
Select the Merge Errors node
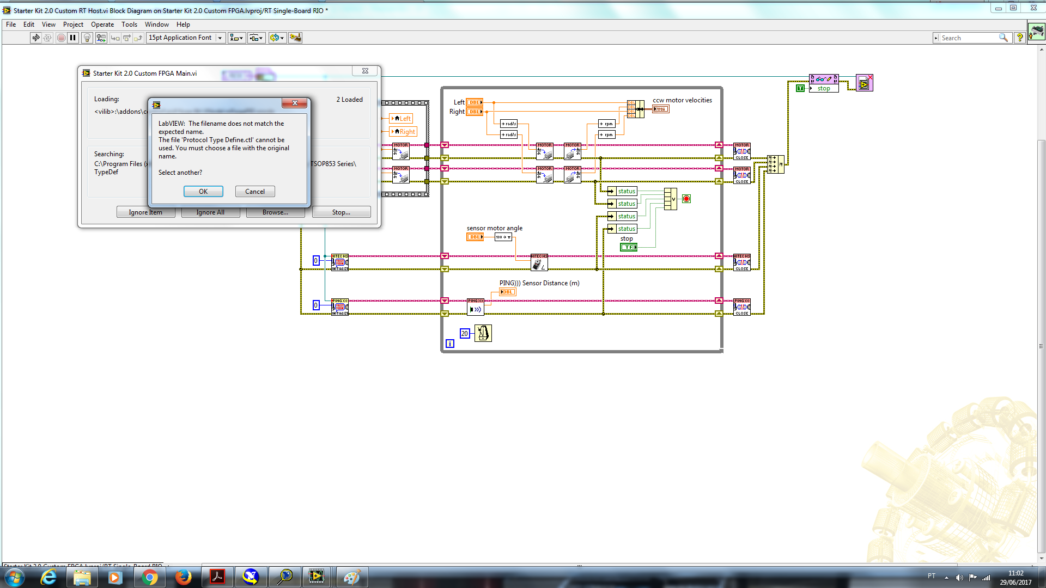tap(776, 164)
